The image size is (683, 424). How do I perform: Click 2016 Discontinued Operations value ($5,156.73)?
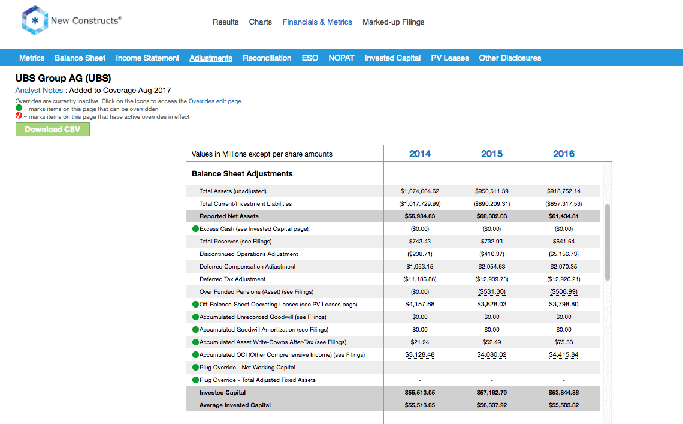pos(564,254)
